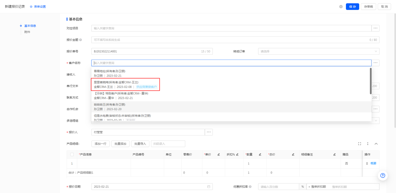Open the help question-mark floating button
Image resolution: width=396 pixels, height=193 pixels.
point(383,175)
